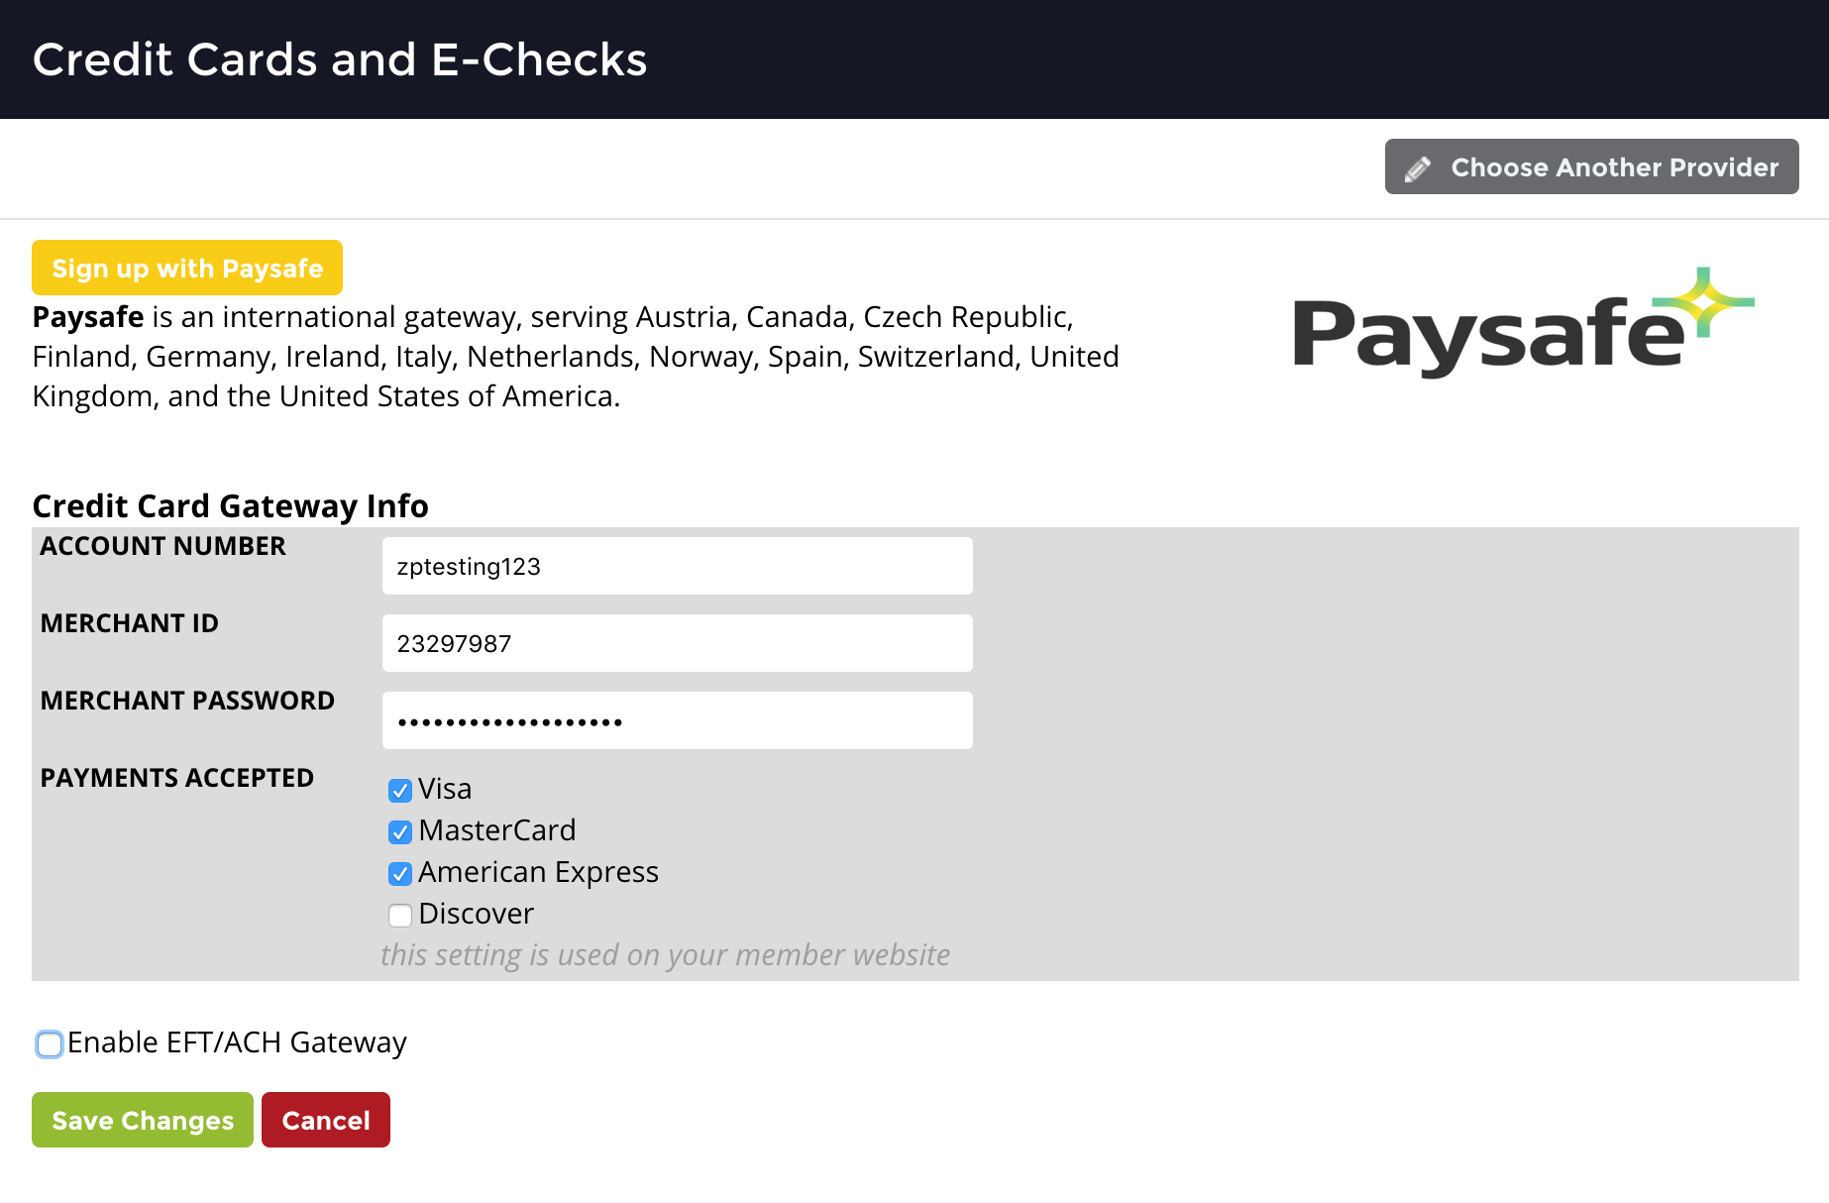
Task: Click the Paysafe description paragraph
Action: [576, 357]
